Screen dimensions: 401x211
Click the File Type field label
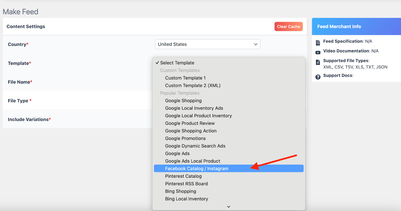(20, 101)
